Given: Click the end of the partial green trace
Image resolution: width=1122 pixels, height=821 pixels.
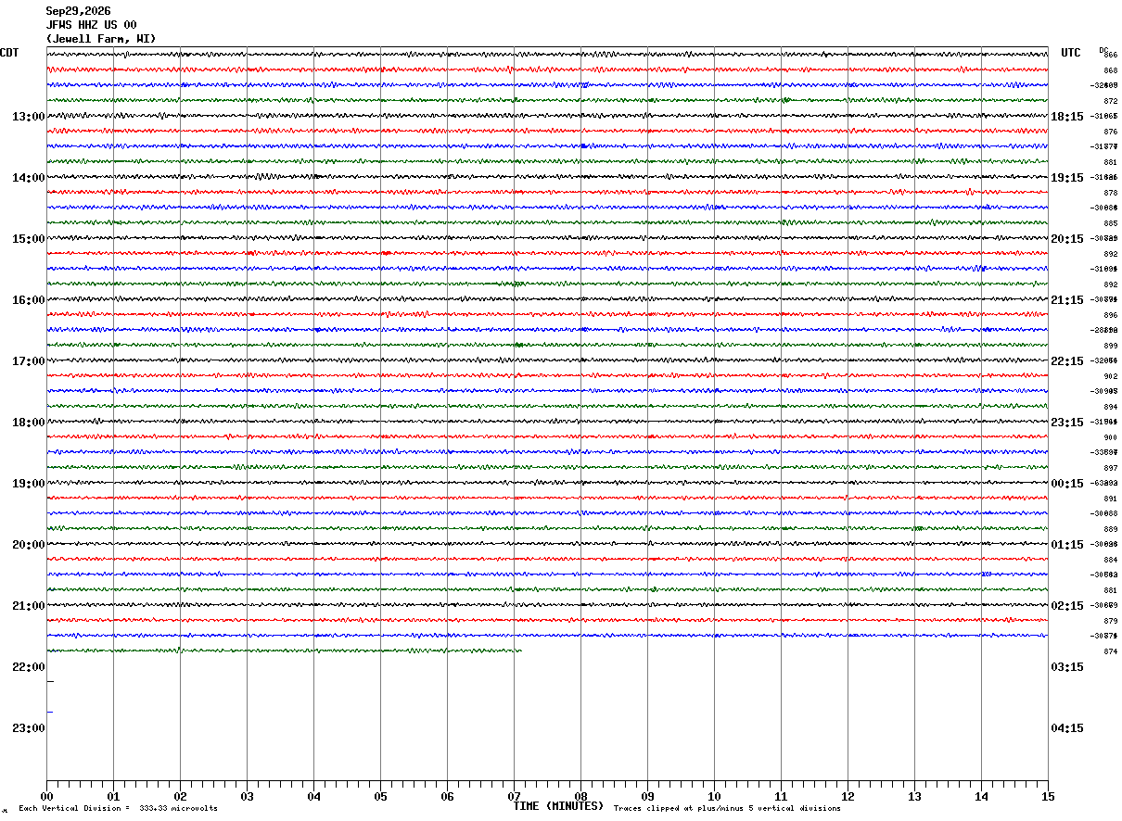Looking at the screenshot, I should (520, 650).
